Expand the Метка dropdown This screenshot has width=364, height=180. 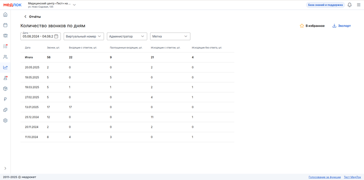pos(170,36)
